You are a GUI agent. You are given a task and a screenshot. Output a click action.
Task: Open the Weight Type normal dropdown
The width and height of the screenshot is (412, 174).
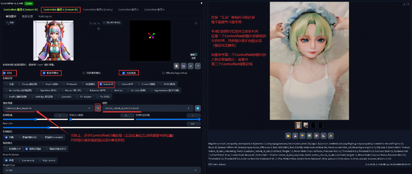pyautogui.click(x=101, y=170)
